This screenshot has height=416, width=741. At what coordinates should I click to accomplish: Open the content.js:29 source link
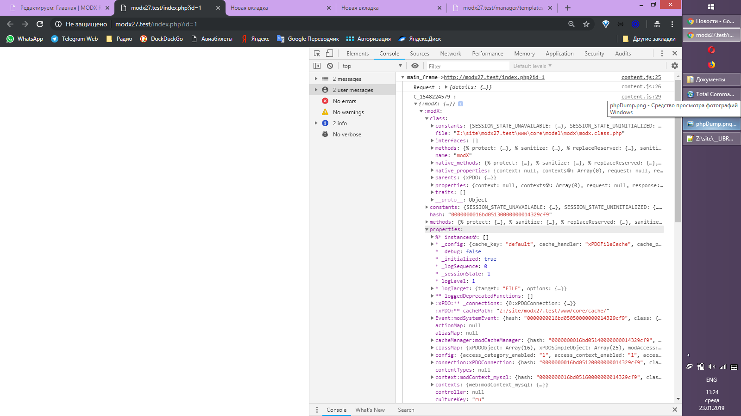pyautogui.click(x=641, y=97)
